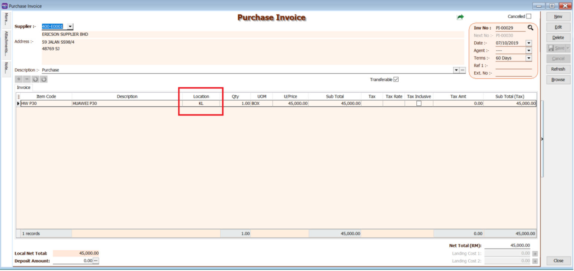The image size is (574, 271).
Task: Open the Date picker dropdown
Action: 529,43
